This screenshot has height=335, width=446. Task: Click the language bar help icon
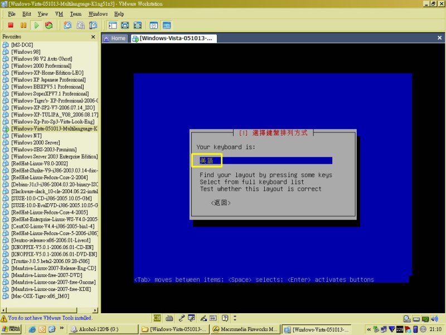coord(225,318)
